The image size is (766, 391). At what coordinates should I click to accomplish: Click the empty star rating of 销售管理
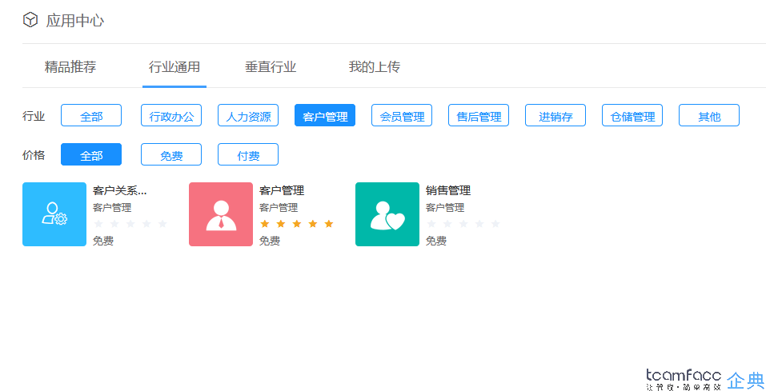click(x=463, y=224)
